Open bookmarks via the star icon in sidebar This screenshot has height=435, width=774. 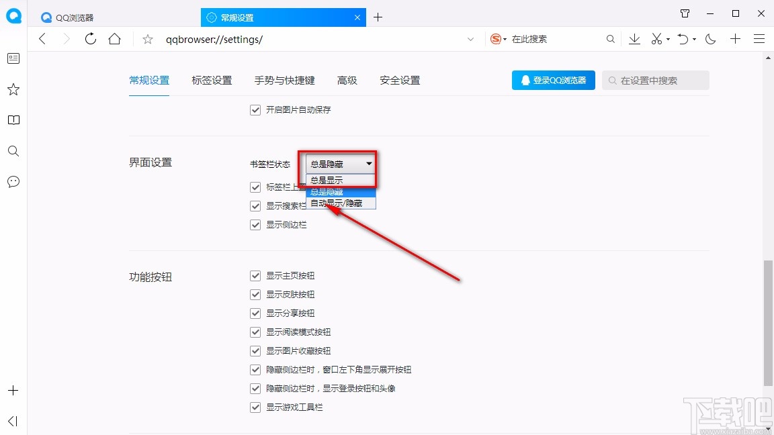click(13, 89)
